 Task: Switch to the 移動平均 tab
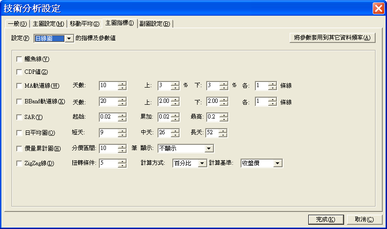[x=84, y=24]
